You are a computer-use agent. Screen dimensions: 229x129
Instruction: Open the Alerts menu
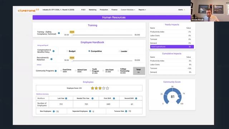pyautogui.click(x=180, y=10)
